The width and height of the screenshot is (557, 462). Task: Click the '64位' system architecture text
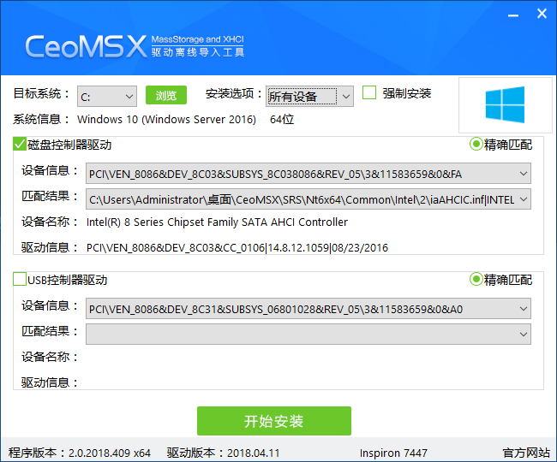(x=282, y=120)
